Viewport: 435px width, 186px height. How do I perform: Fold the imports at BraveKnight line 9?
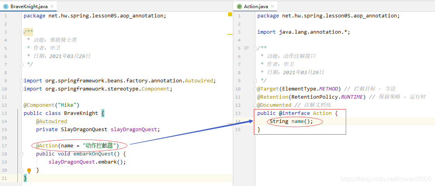pyautogui.click(x=21, y=81)
